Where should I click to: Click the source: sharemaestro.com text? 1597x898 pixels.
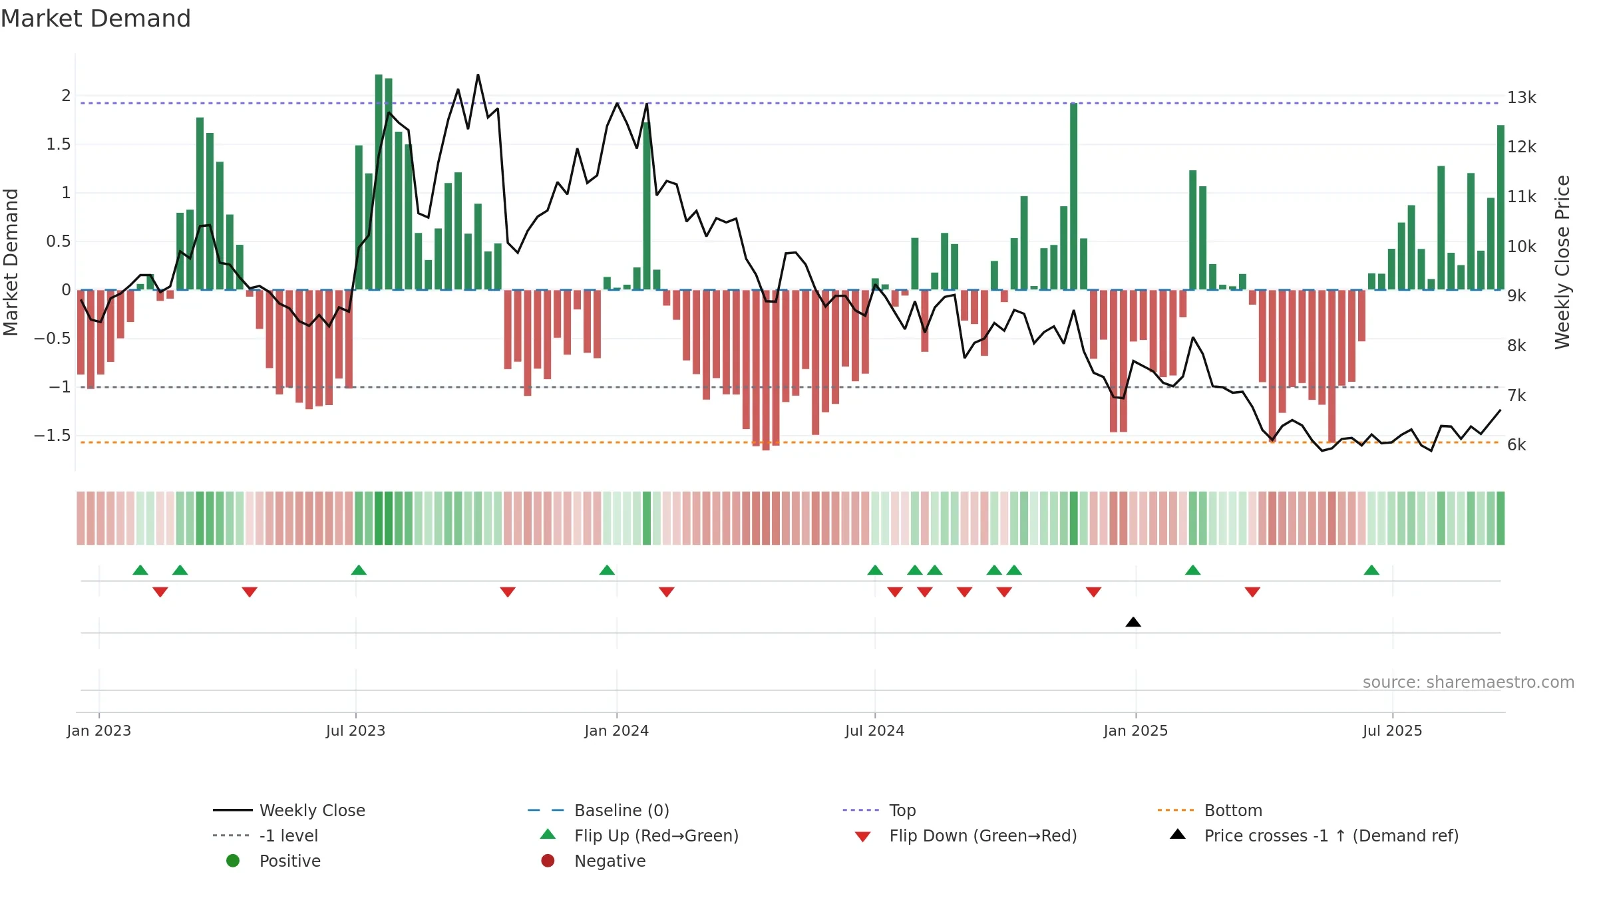coord(1468,682)
